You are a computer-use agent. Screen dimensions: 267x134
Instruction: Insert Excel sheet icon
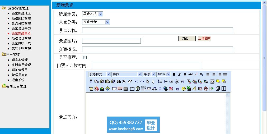point(189,89)
